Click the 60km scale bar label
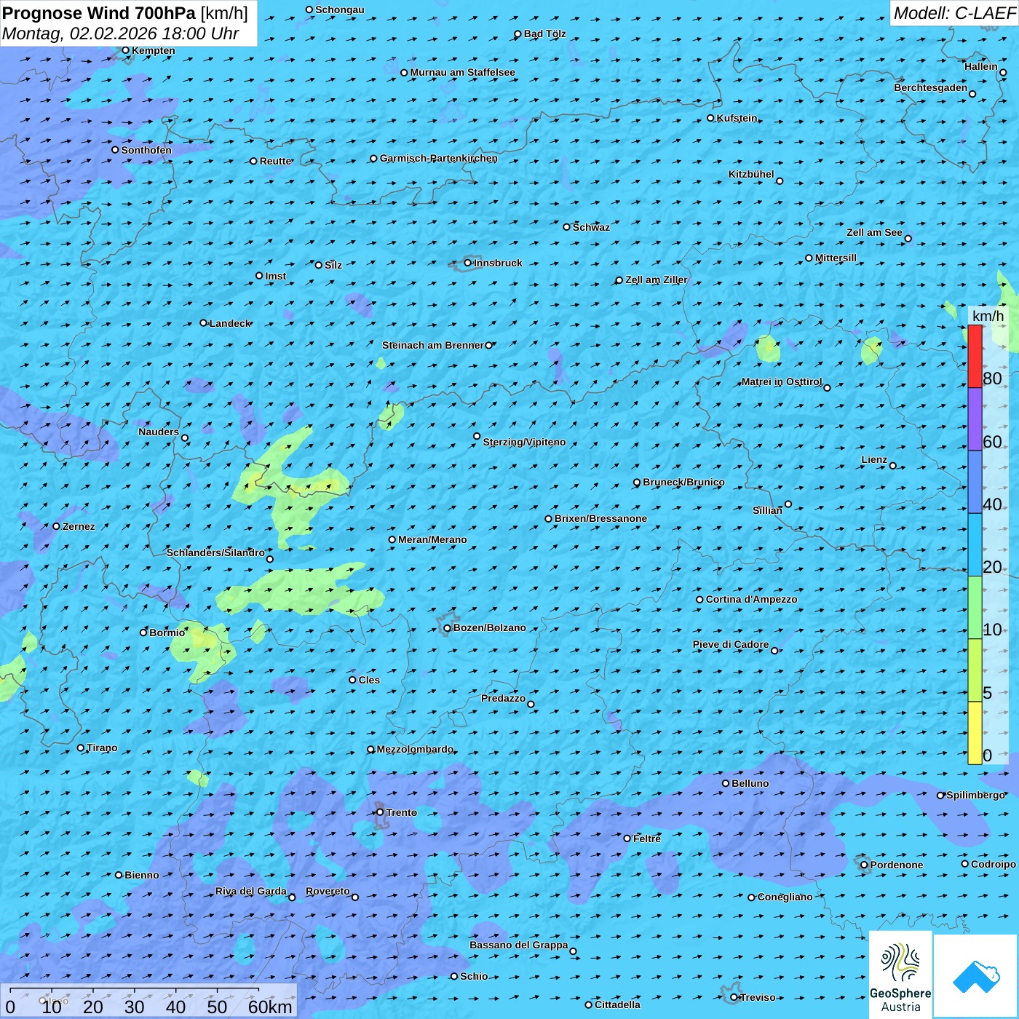 [270, 1007]
